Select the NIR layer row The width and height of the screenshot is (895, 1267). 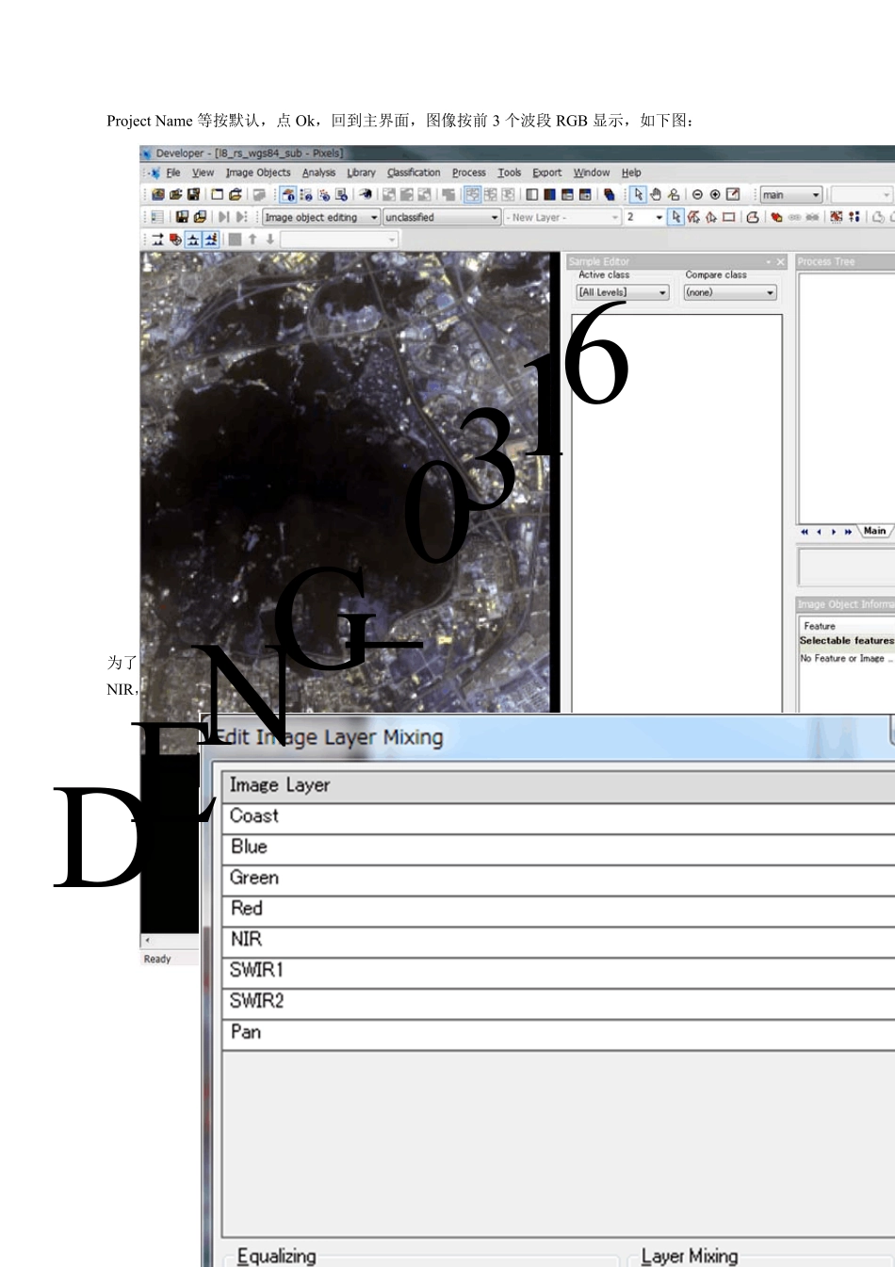[559, 940]
